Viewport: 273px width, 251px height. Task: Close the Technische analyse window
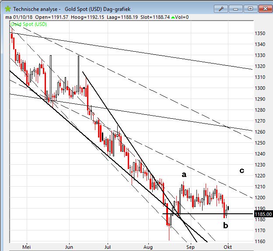click(265, 9)
